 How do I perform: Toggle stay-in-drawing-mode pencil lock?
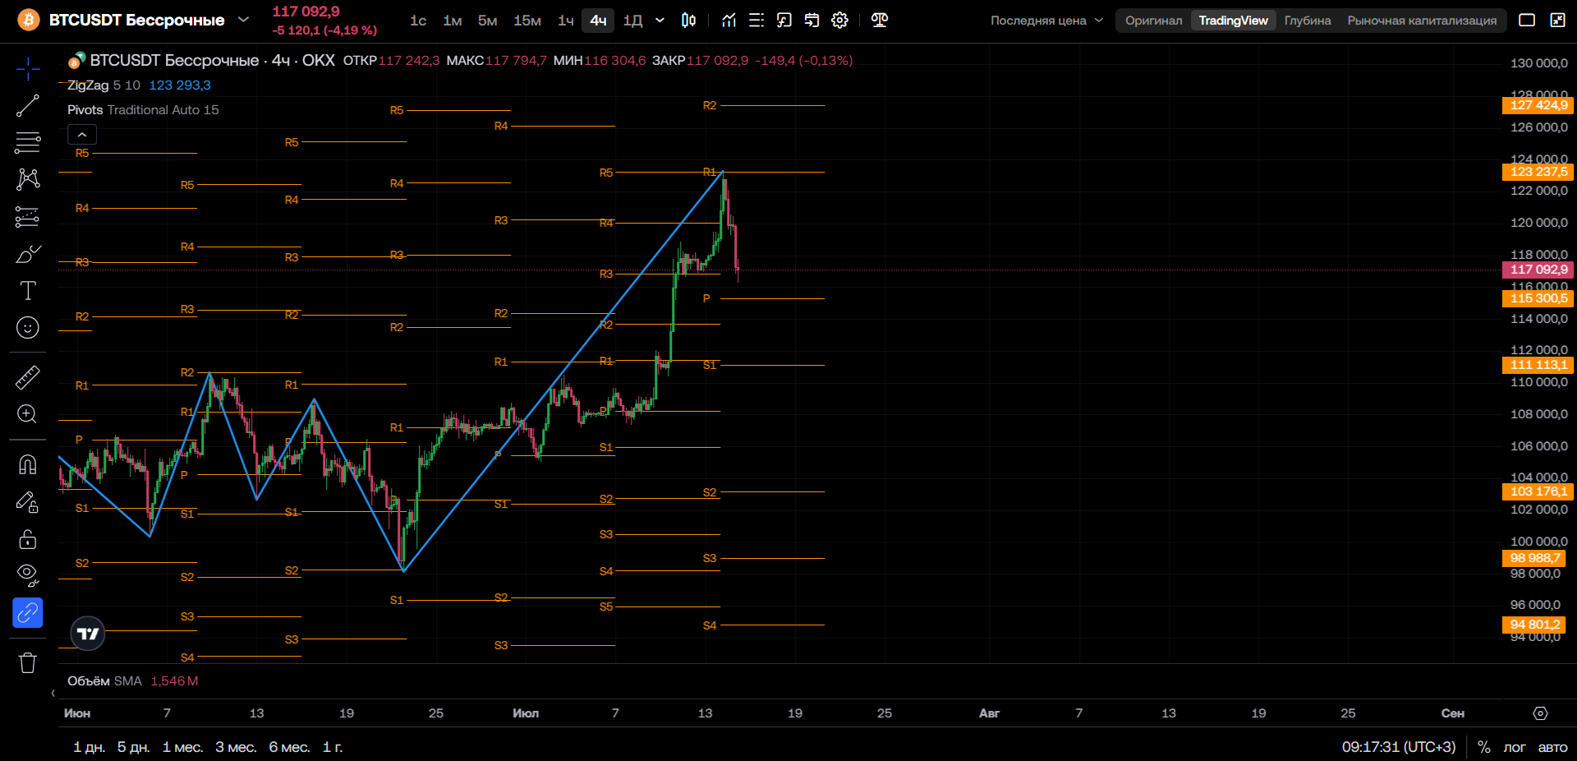28,501
